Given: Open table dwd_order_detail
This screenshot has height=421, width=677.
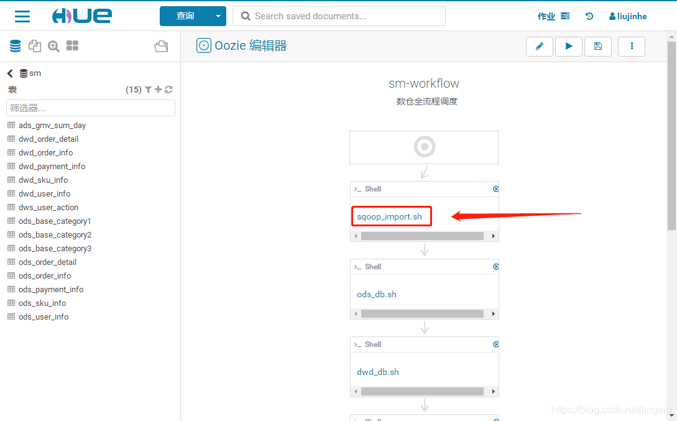Looking at the screenshot, I should click(48, 139).
